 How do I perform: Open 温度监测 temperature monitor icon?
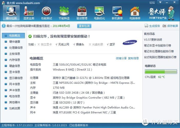(29, 13)
